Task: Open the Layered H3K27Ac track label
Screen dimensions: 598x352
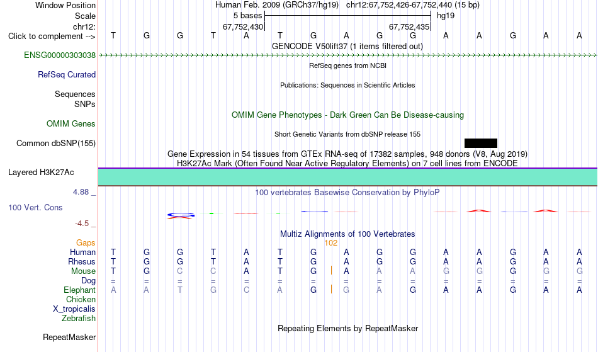Action: point(41,173)
